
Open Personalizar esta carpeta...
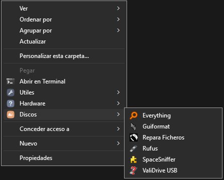[x=64, y=56]
